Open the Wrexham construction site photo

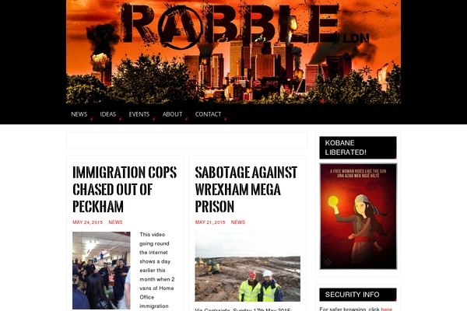(248, 267)
